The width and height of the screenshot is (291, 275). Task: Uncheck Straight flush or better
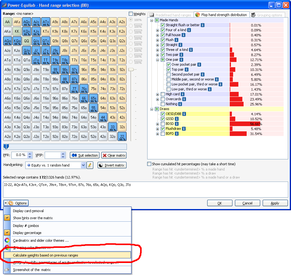[x=163, y=25]
